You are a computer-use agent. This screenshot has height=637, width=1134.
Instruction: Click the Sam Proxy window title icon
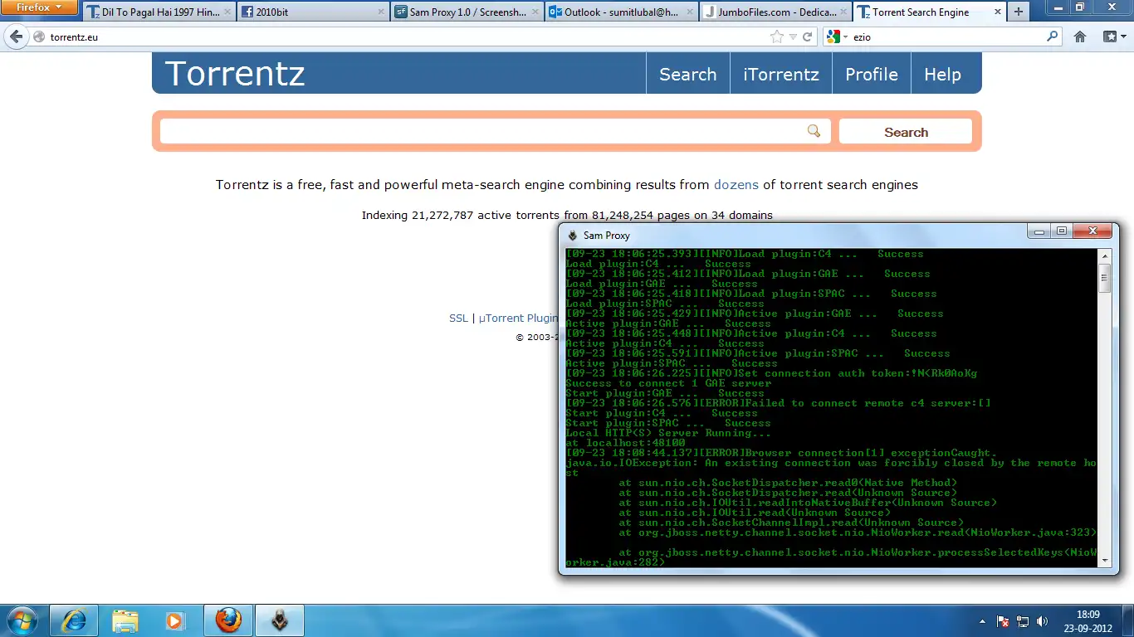[572, 236]
